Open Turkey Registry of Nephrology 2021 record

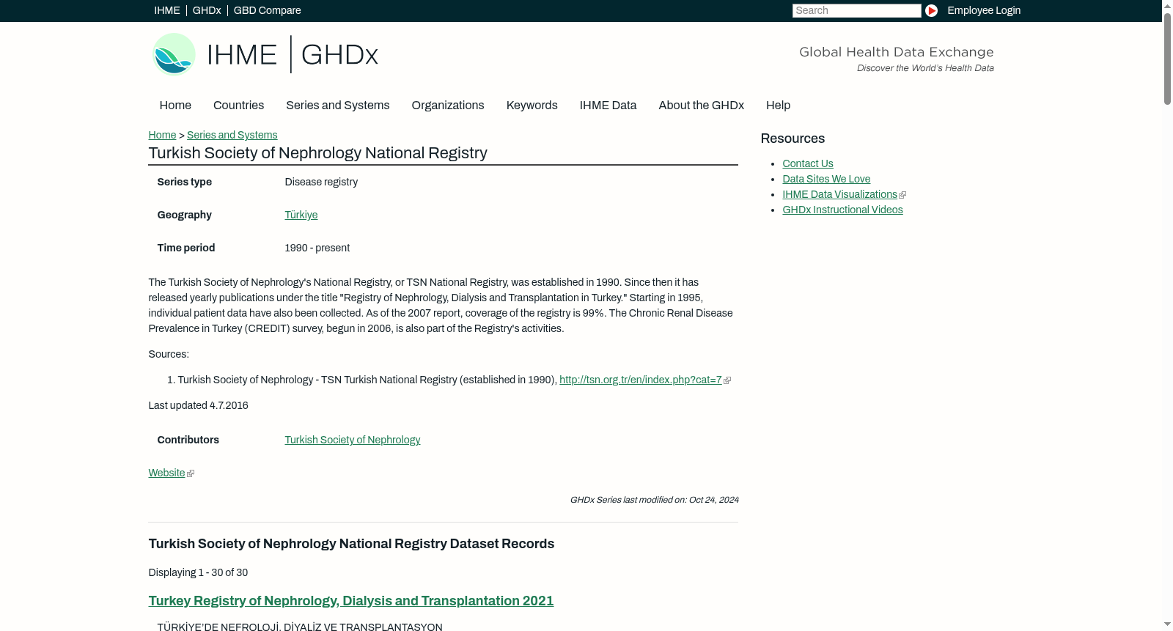(351, 601)
